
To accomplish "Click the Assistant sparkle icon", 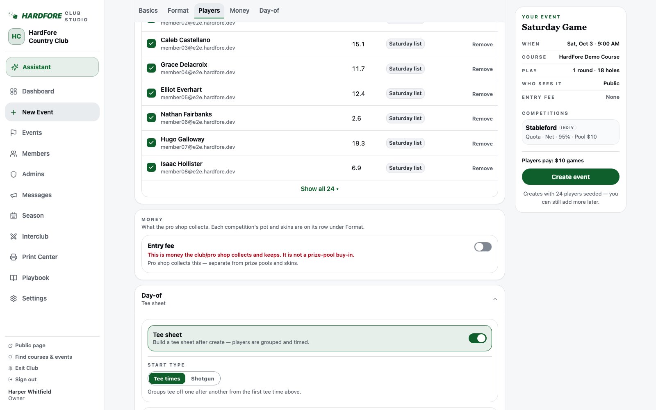I will coord(15,67).
